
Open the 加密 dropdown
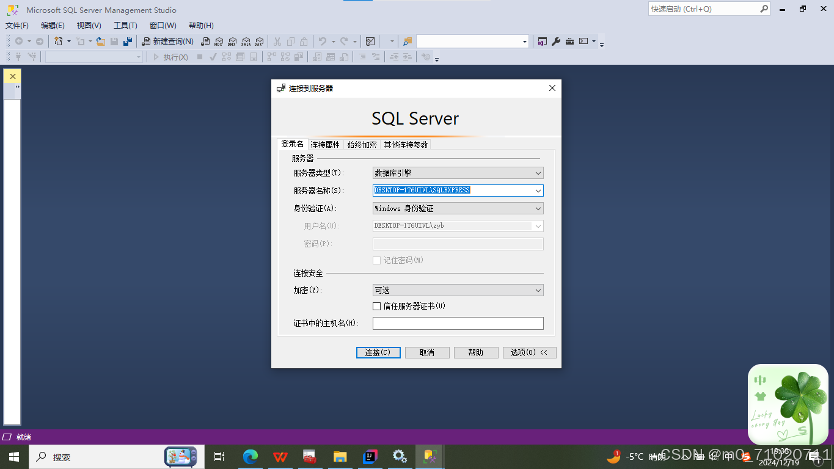pyautogui.click(x=458, y=290)
